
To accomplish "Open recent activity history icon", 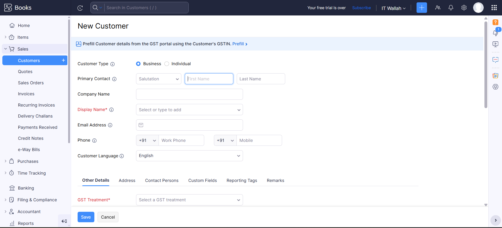I will click(x=80, y=8).
